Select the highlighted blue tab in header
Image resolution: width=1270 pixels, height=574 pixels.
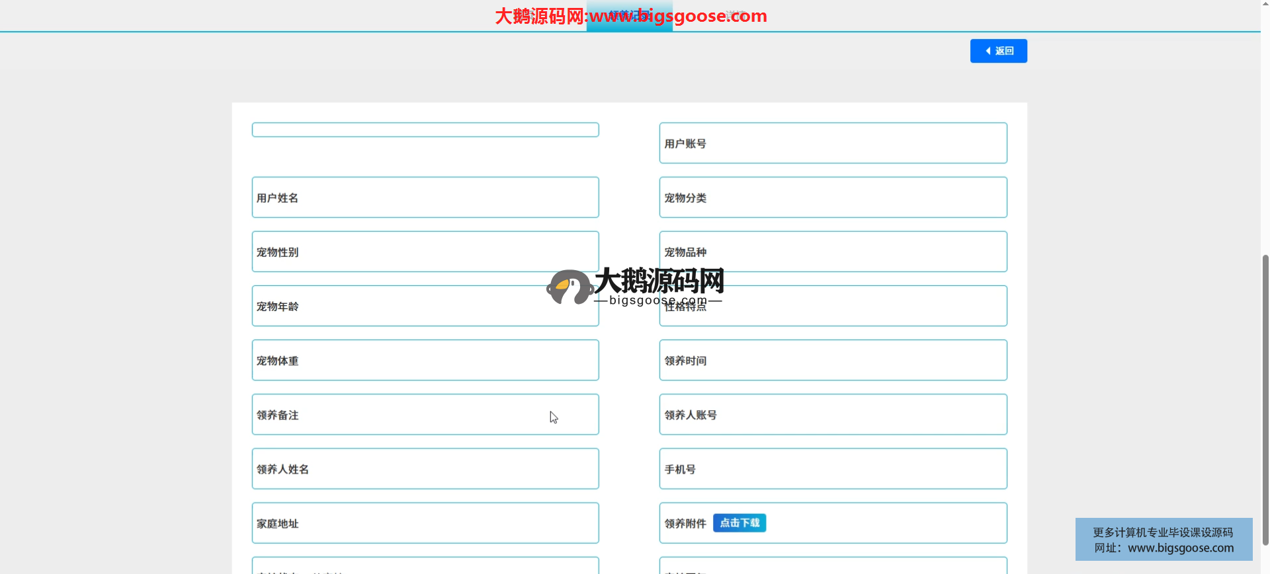tap(629, 16)
